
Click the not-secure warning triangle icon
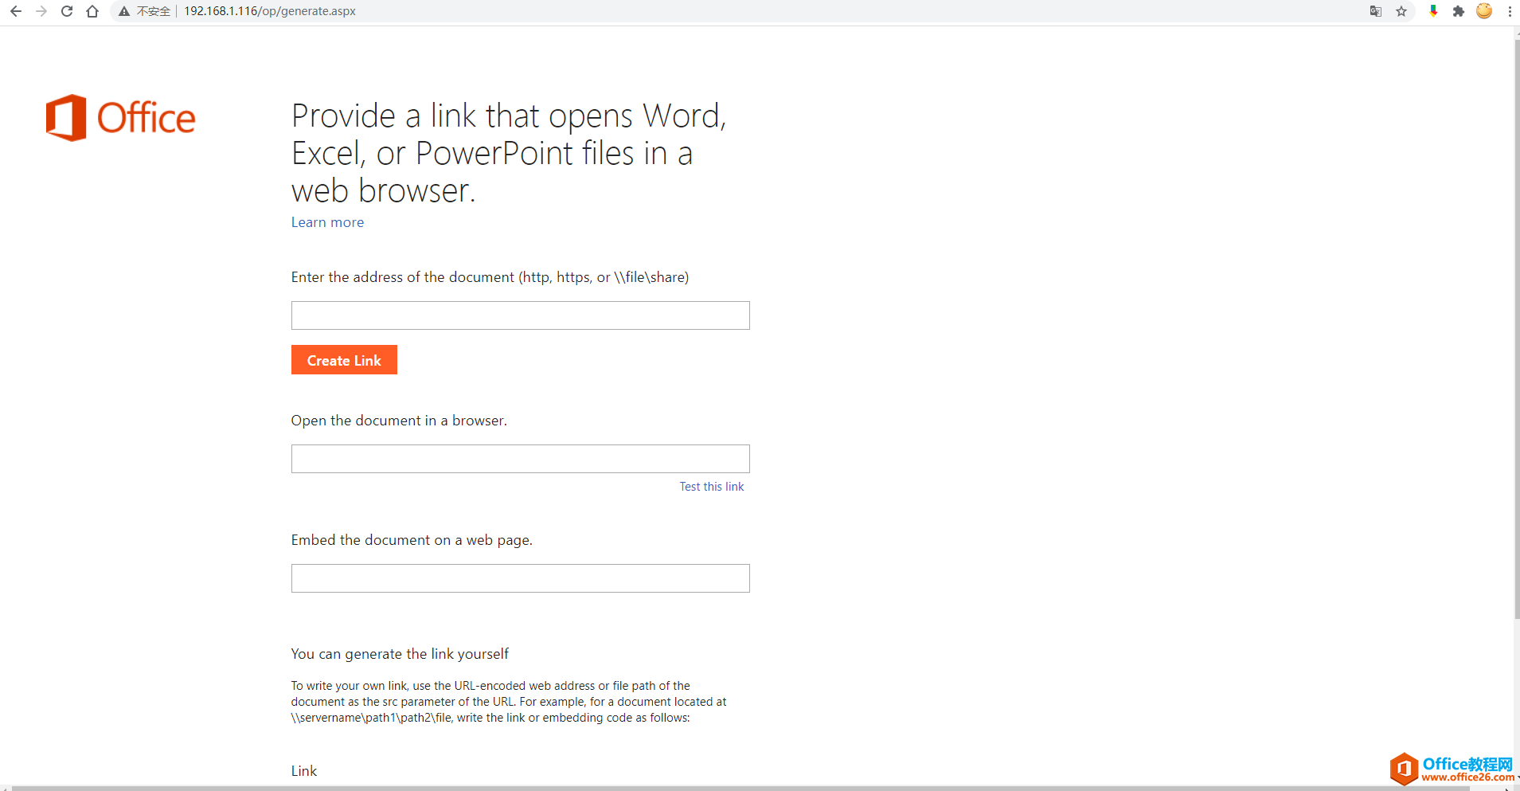click(x=124, y=11)
